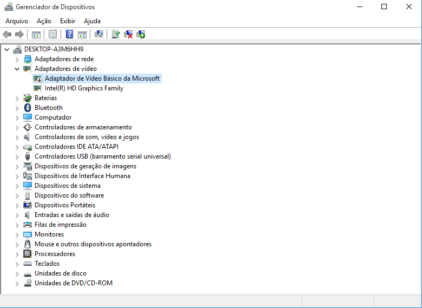Select the 'Intel(R) HD Graphics Family' label

click(84, 88)
